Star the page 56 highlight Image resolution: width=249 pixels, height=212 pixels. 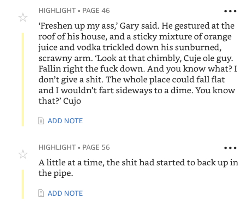point(23,154)
